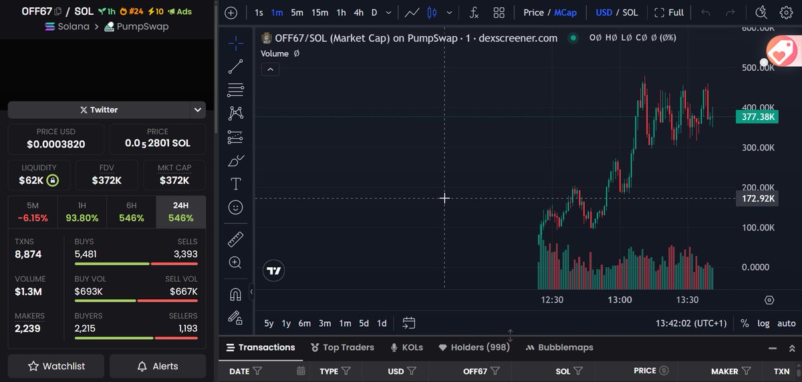Switch chart to fullscreen with Full

click(669, 13)
